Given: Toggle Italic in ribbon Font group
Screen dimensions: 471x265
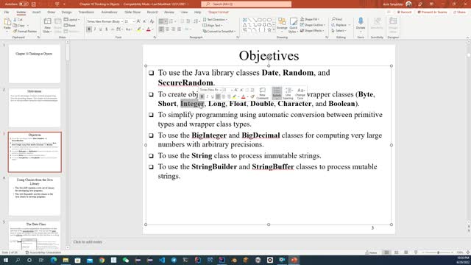Looking at the screenshot, I should 95,29.
